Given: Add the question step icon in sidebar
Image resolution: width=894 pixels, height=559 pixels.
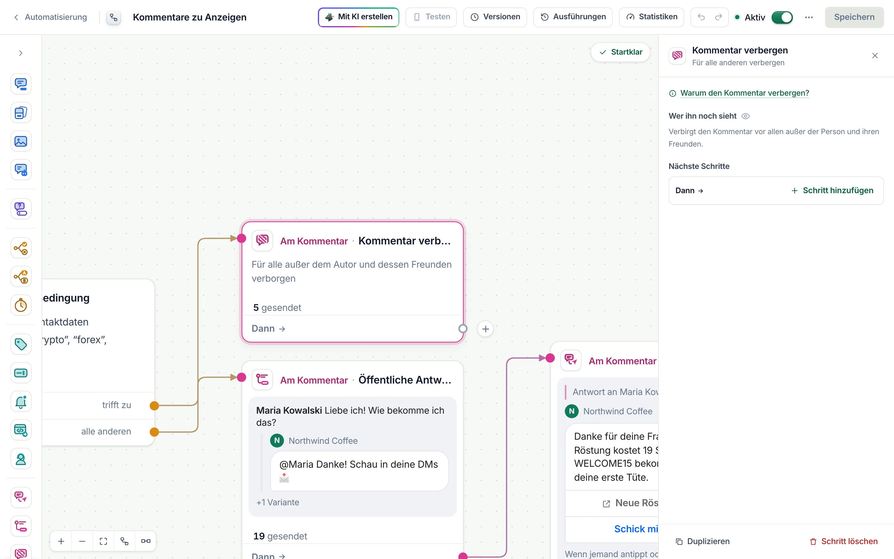Looking at the screenshot, I should pyautogui.click(x=21, y=209).
